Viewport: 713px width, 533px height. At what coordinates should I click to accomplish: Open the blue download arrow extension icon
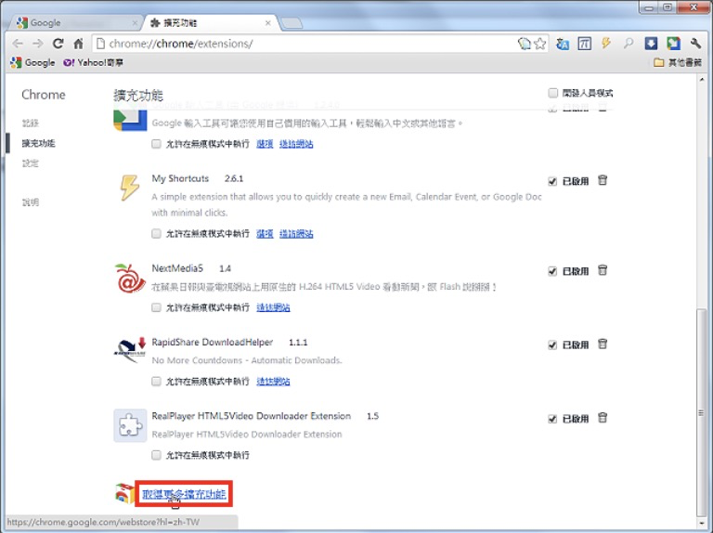(651, 44)
